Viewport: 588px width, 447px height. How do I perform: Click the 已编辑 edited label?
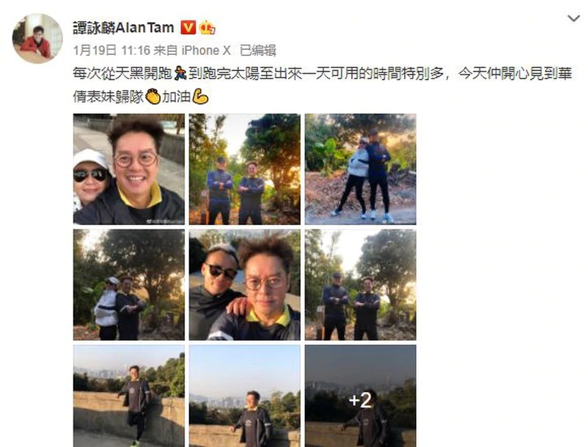[258, 51]
